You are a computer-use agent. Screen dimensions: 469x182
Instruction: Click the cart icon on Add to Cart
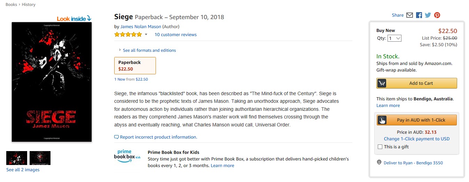[x=382, y=83]
